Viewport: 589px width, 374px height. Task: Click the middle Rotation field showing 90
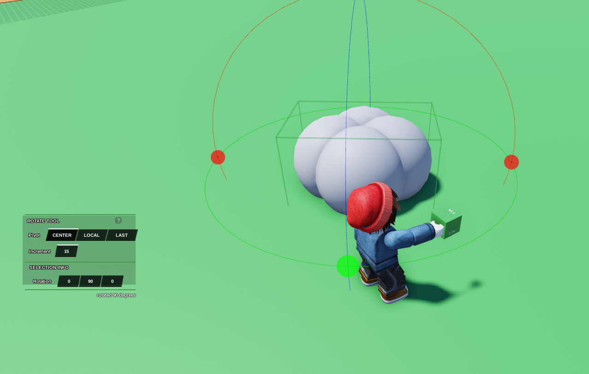tap(90, 281)
